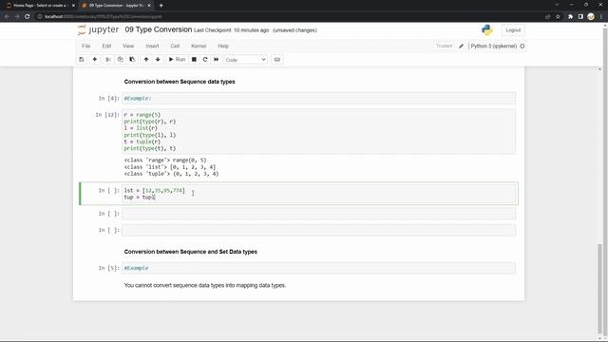Screen dimensions: 608x342
Task: Open the View menu
Action: pos(128,46)
